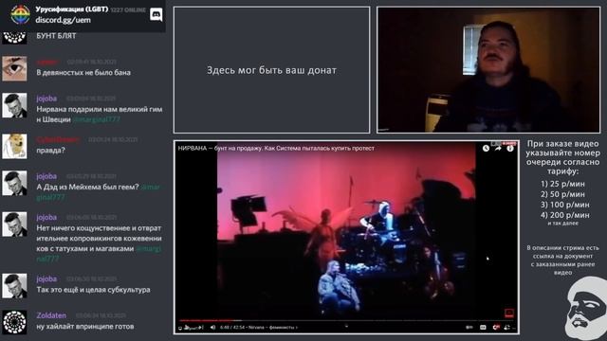Open the discord.gg/uem invite link
This screenshot has width=607, height=341.
tap(64, 20)
